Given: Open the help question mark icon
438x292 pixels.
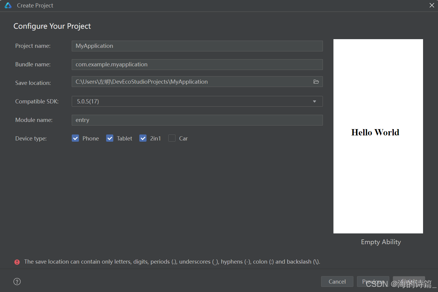Looking at the screenshot, I should (17, 282).
